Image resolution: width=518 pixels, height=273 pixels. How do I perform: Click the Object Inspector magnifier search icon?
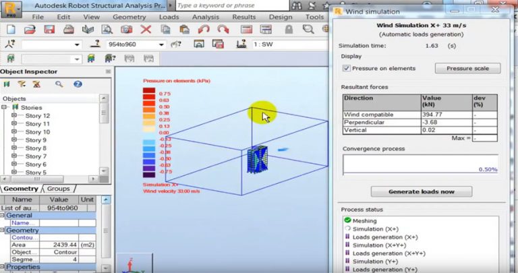(59, 84)
